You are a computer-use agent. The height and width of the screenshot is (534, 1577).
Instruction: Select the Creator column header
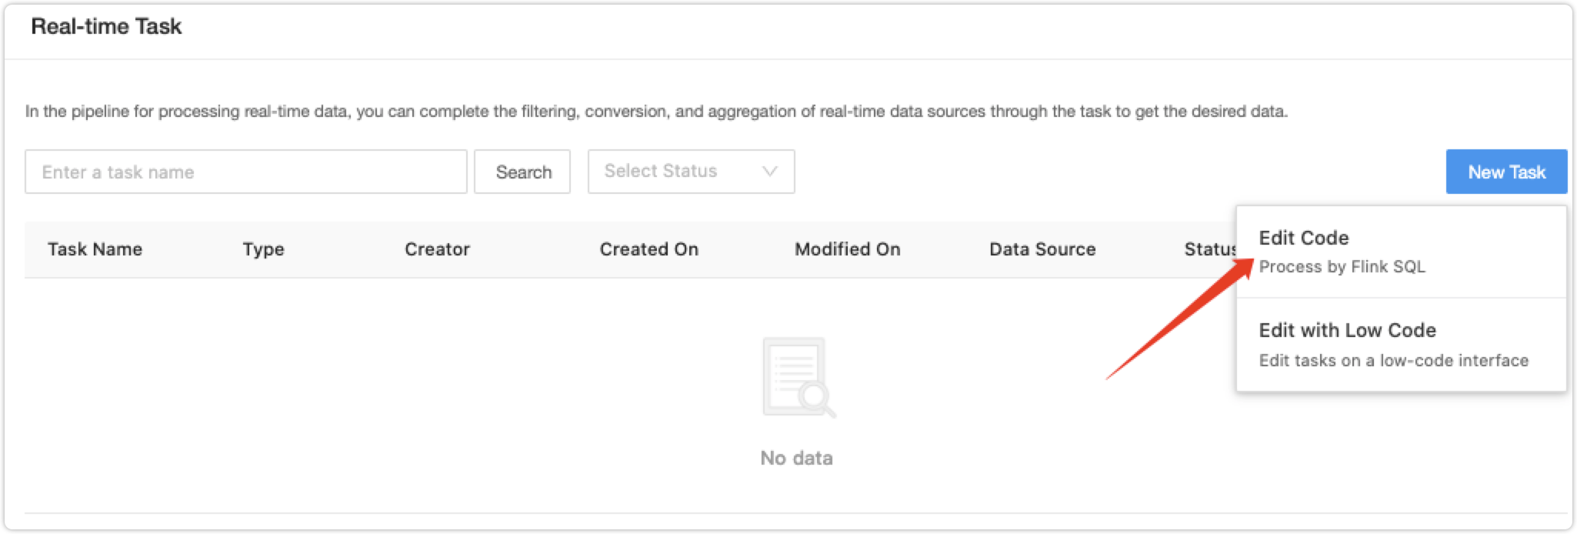coord(438,249)
